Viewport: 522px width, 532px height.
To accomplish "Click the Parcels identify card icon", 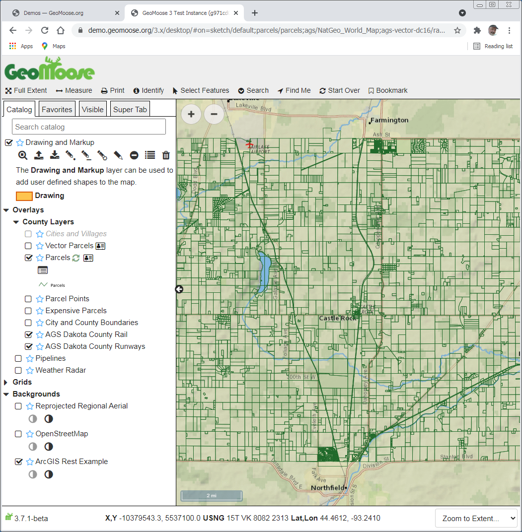I will pos(88,258).
